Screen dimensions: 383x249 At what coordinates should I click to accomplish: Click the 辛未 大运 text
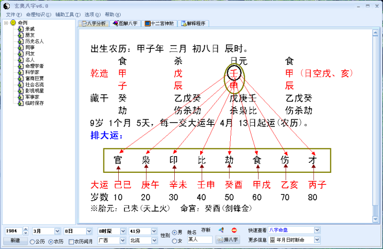178,184
